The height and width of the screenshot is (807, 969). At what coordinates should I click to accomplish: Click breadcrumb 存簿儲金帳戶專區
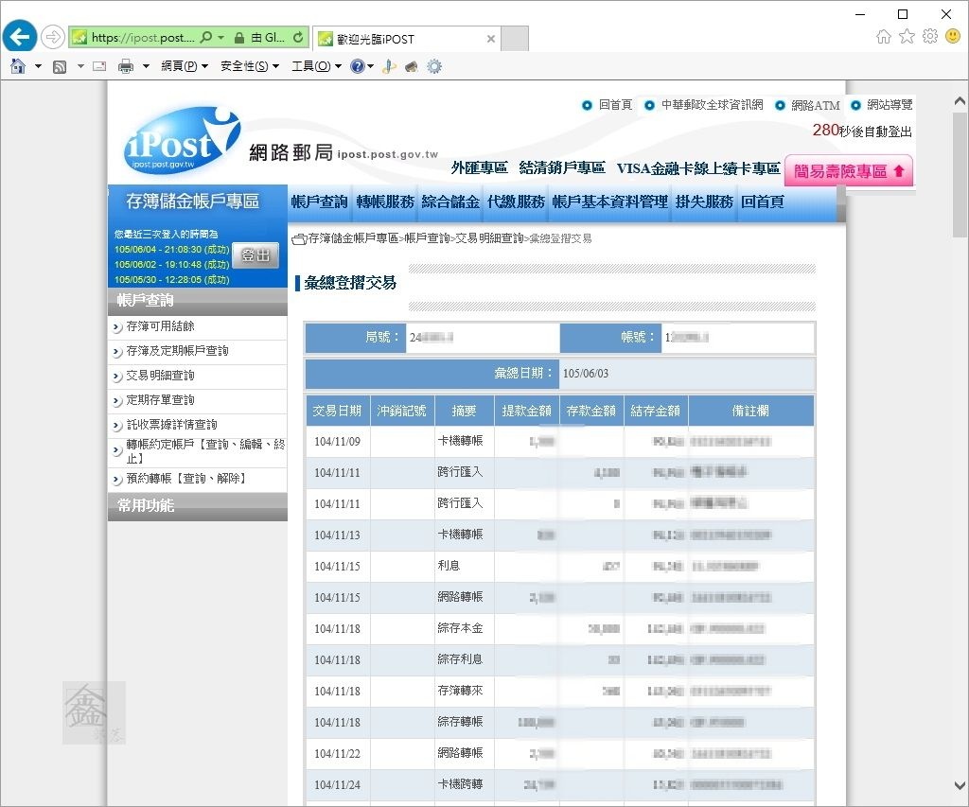click(353, 238)
